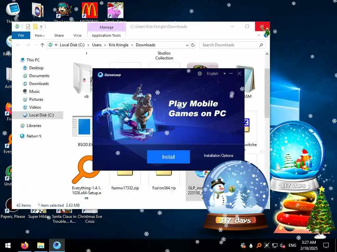
Task: Click the scroll up arrow in Explorer
Action: 267,54
